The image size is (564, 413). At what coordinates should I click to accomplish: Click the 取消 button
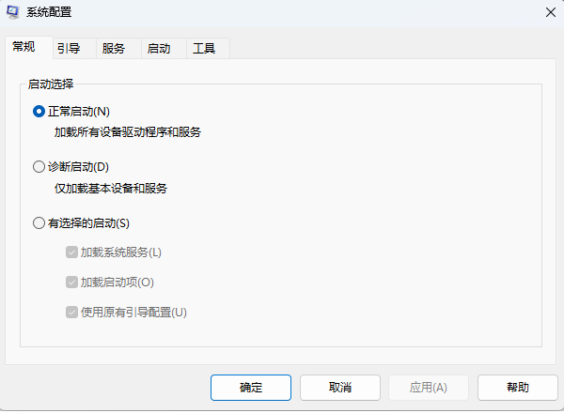[x=340, y=388]
